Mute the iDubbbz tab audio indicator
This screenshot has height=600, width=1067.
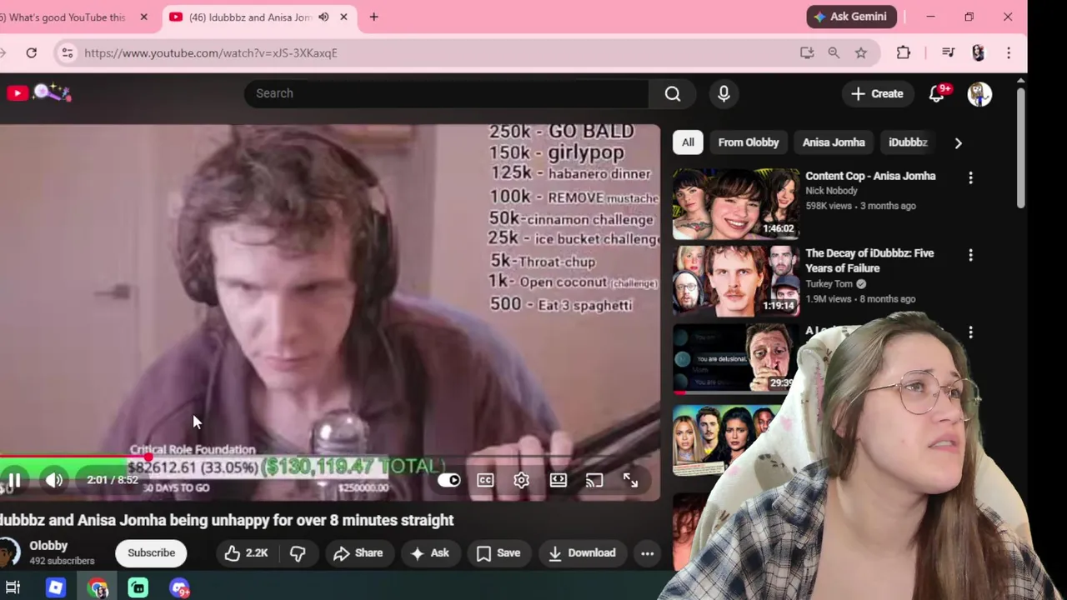click(x=323, y=17)
